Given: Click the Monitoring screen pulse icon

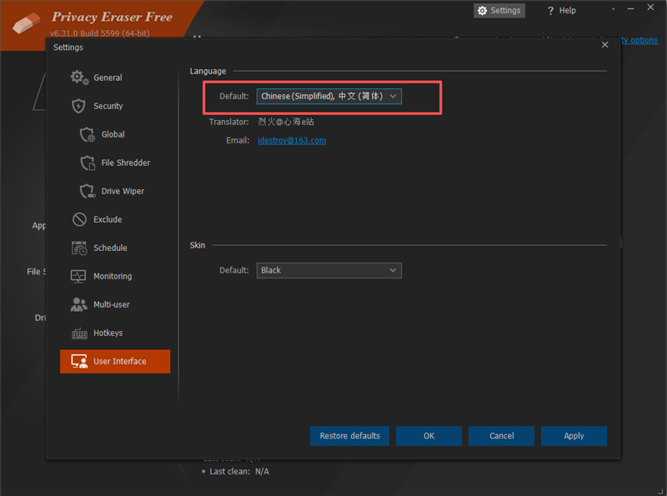Looking at the screenshot, I should point(78,277).
